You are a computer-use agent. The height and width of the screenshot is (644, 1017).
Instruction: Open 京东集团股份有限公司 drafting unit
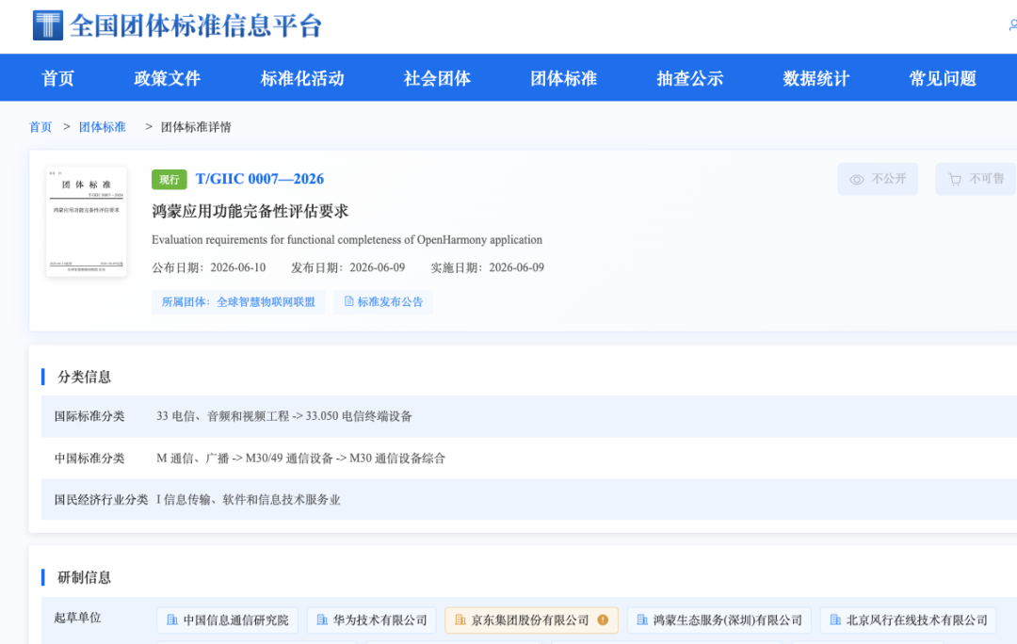(x=531, y=620)
